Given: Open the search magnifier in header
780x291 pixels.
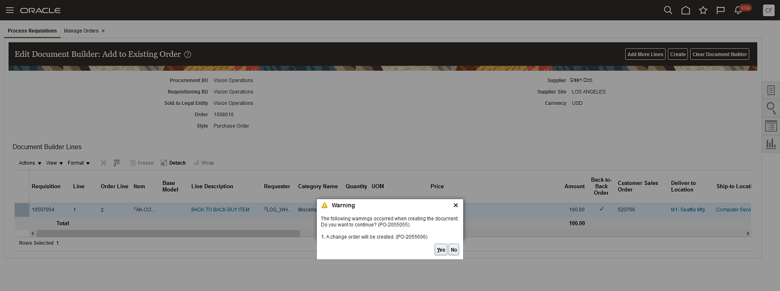Looking at the screenshot, I should (x=668, y=10).
